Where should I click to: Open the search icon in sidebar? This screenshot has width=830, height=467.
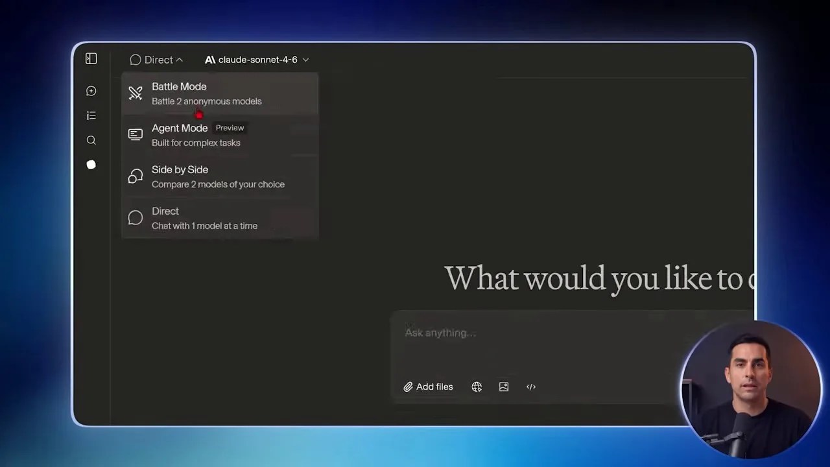(x=91, y=140)
